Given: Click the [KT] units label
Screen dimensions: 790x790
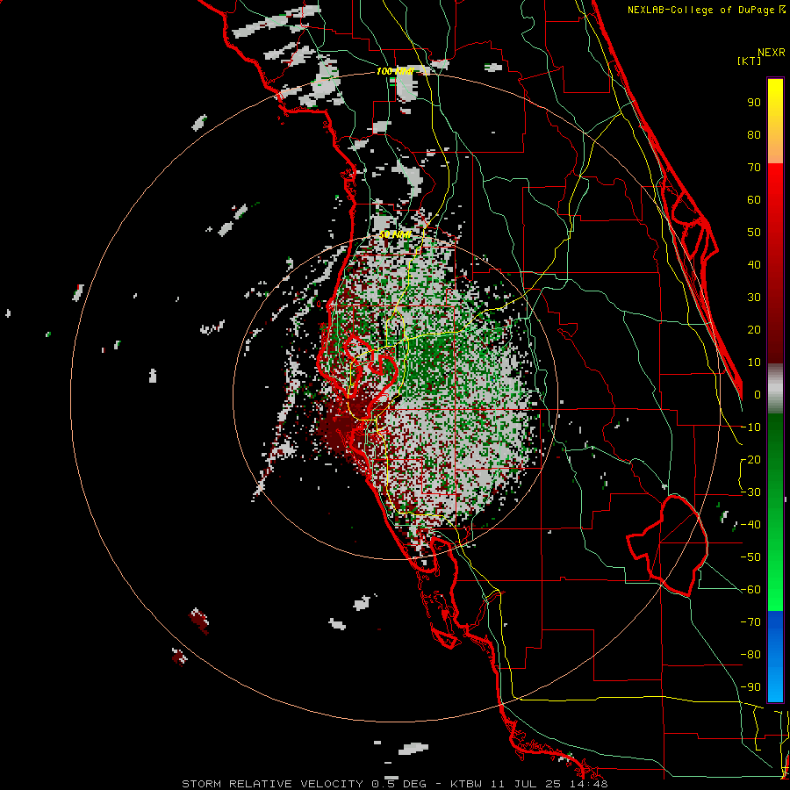Looking at the screenshot, I should point(750,61).
